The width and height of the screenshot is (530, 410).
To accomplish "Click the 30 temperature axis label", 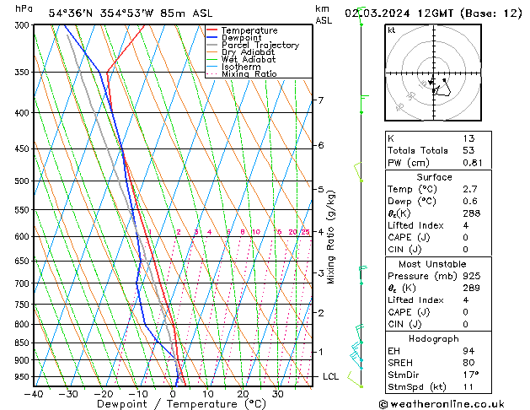I will tap(277, 394).
